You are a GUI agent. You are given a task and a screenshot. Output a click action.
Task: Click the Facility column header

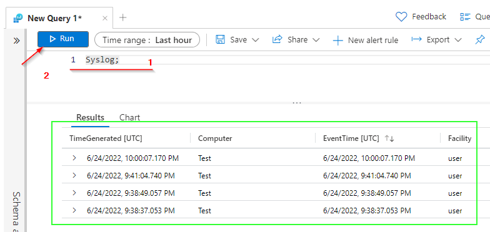click(460, 138)
